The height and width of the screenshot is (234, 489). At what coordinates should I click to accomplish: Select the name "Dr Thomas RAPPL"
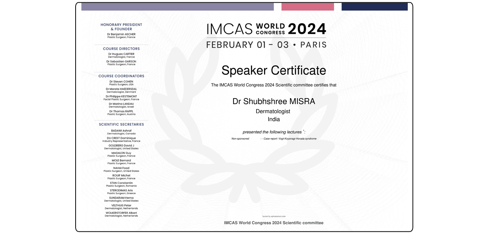[121, 111]
